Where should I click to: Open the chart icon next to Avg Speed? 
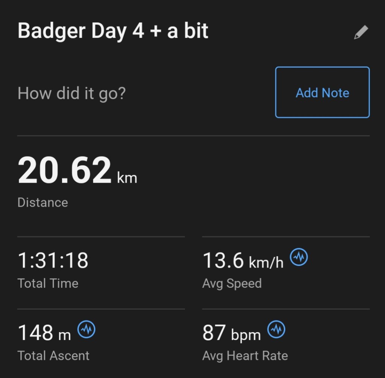(x=299, y=257)
